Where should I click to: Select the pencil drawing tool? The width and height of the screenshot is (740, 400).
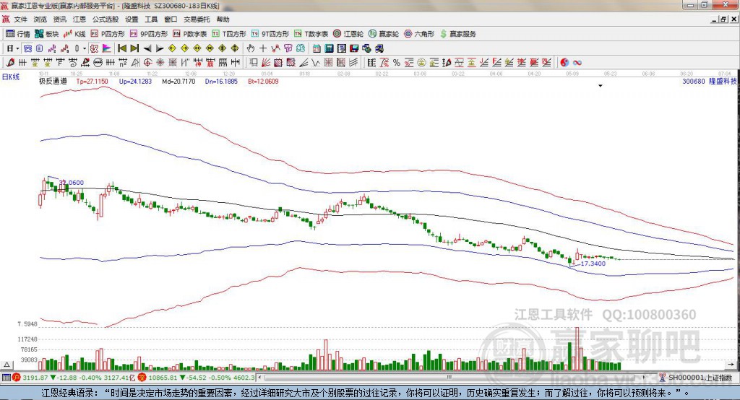tap(10, 62)
